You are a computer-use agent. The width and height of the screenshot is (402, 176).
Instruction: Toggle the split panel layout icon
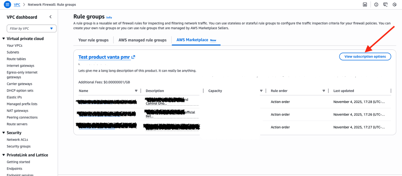pos(365,4)
